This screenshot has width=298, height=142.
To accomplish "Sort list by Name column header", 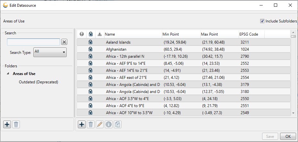I will tap(133, 34).
